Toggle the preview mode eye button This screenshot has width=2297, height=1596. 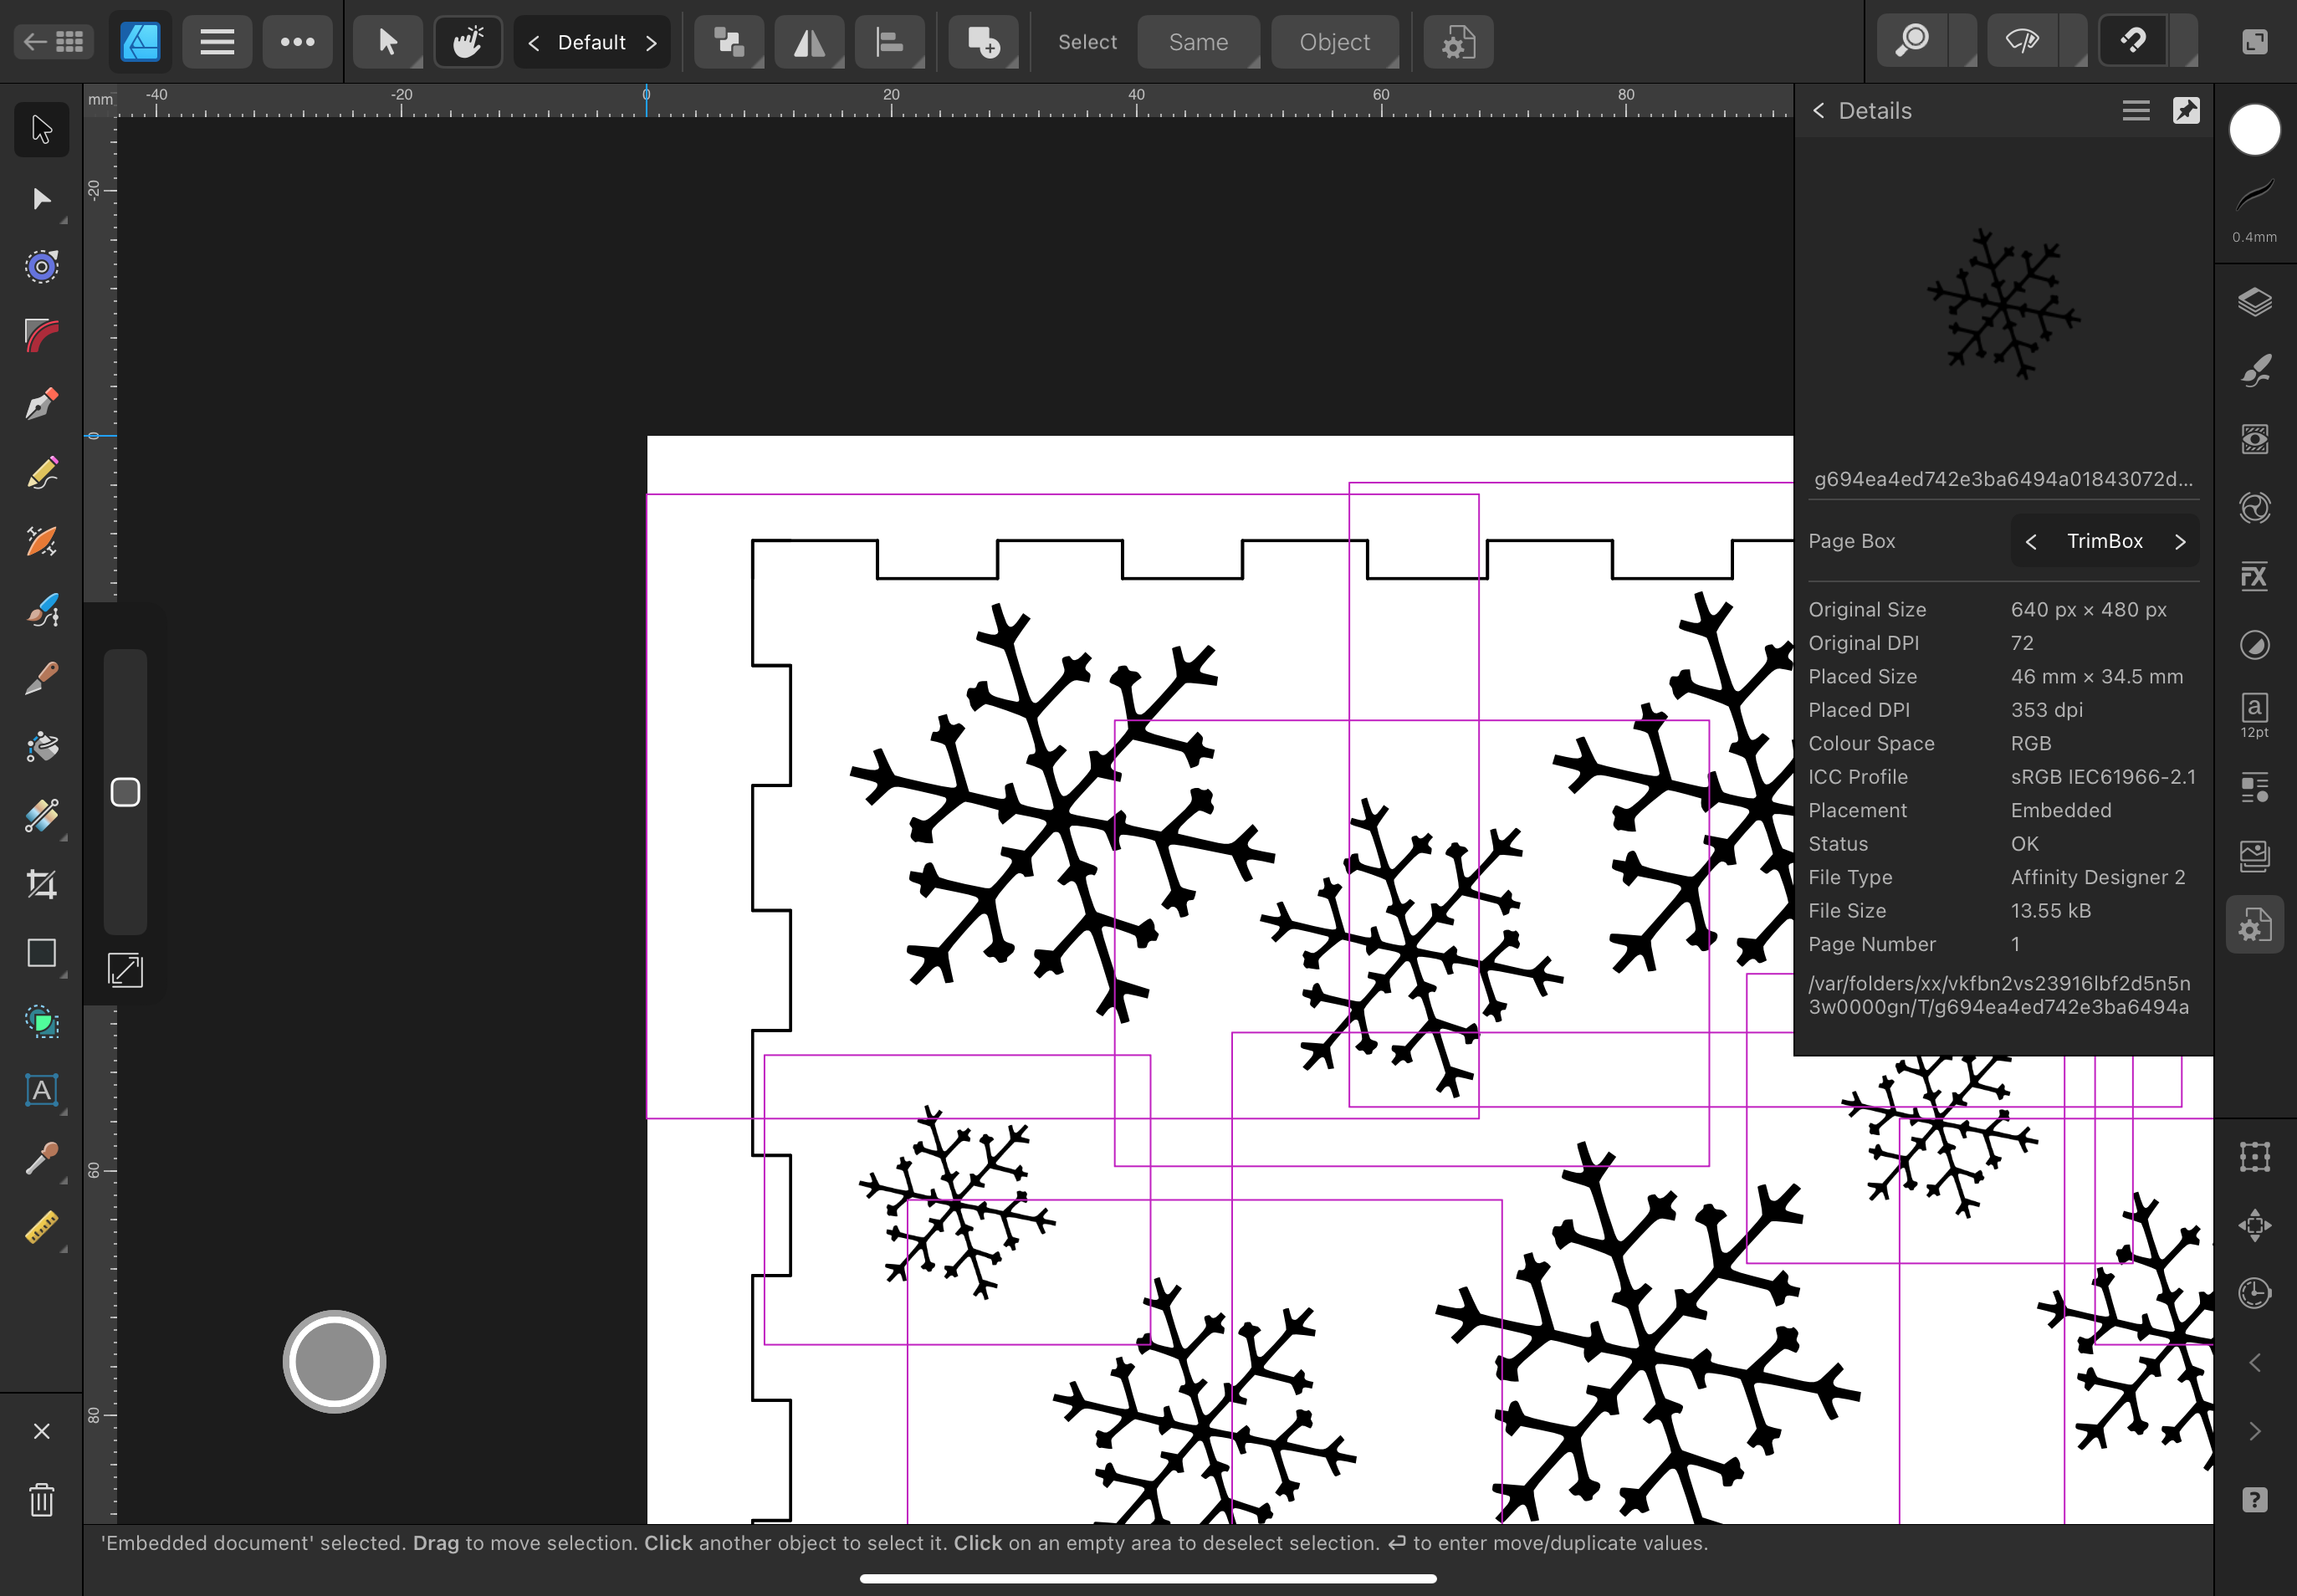(2022, 42)
